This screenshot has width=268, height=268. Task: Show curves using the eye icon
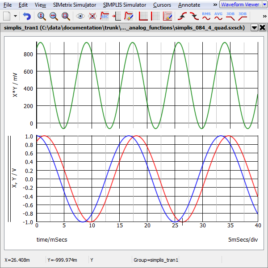click(80, 16)
